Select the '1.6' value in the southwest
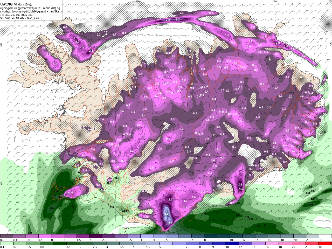332x249 pixels. coord(60,187)
